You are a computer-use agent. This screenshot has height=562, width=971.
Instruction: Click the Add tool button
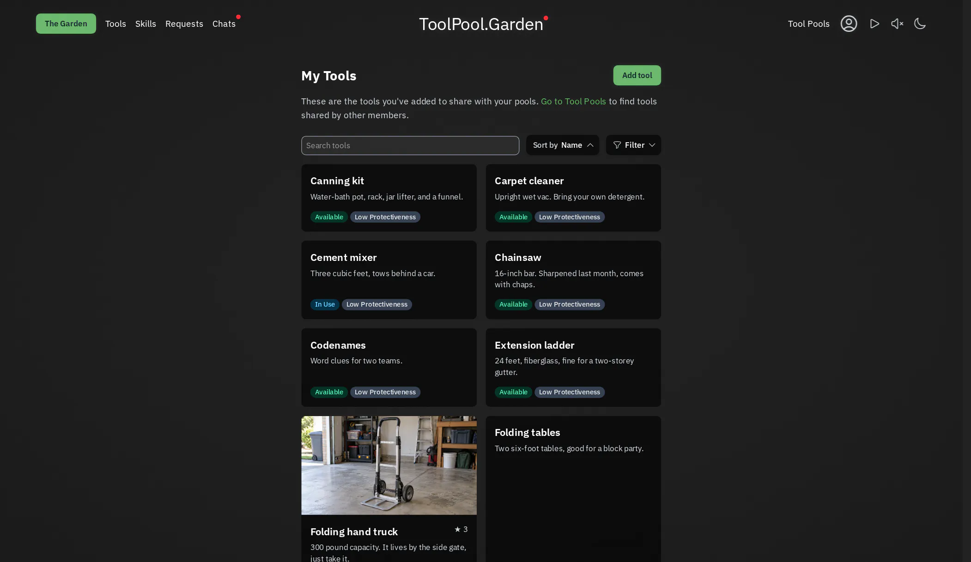637,75
